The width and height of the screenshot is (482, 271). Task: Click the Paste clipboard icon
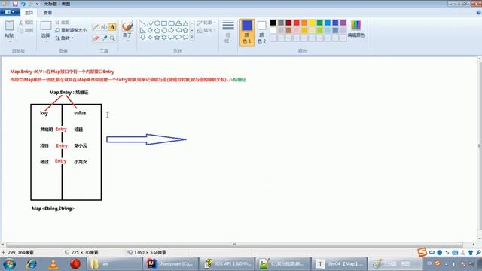coord(10,26)
